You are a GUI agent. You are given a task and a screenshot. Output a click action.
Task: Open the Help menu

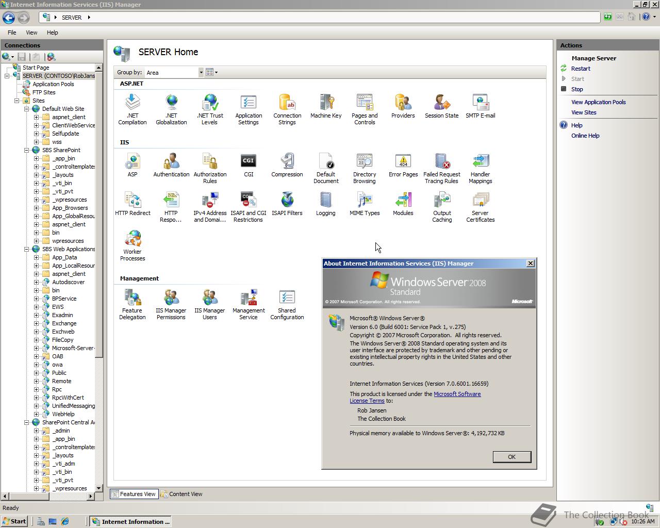(x=52, y=32)
